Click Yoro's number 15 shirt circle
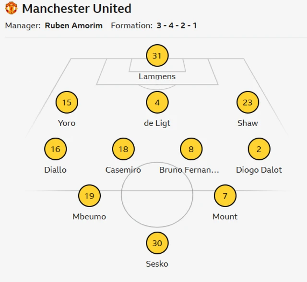The width and height of the screenshot is (307, 282). (x=67, y=102)
